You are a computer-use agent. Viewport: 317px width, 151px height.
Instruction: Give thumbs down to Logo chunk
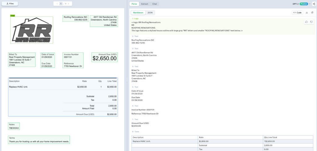(311, 22)
